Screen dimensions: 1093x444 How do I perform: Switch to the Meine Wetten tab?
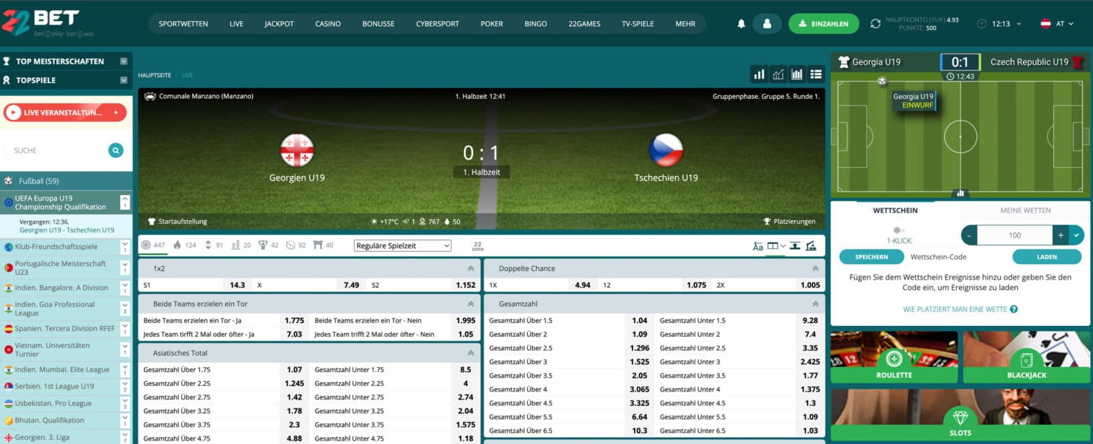[1025, 210]
